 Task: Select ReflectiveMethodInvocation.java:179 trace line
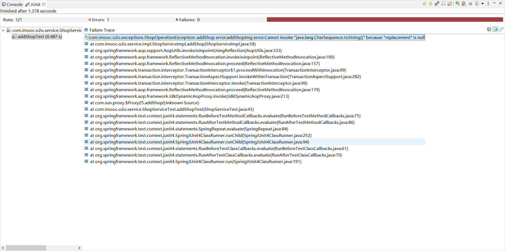205,90
